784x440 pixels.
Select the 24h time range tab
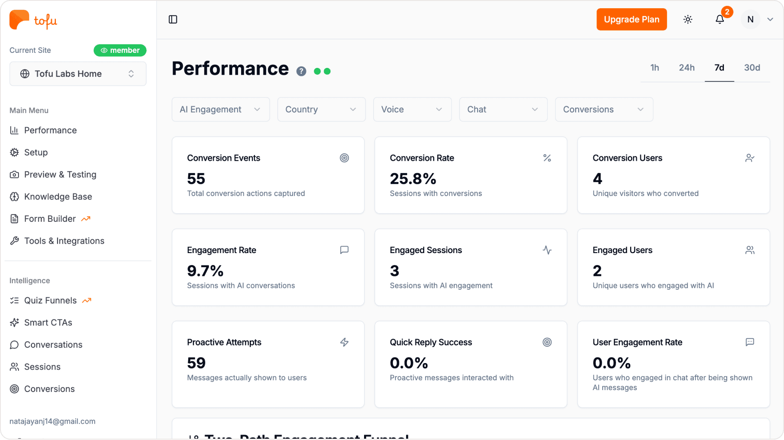686,67
